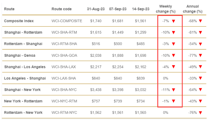Click the Shanghai - Los Angeles route name
The height and width of the screenshot is (125, 211).
(25, 67)
